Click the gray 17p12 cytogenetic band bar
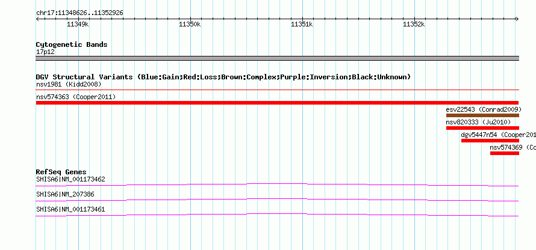The height and width of the screenshot is (250, 536). pos(277,58)
